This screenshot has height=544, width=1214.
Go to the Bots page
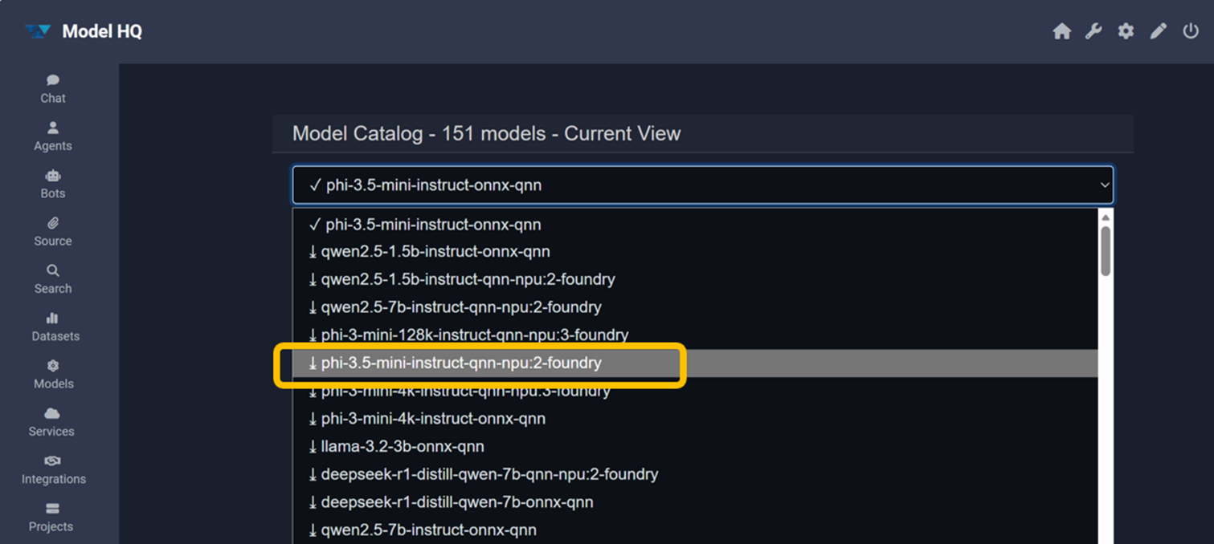tap(53, 184)
